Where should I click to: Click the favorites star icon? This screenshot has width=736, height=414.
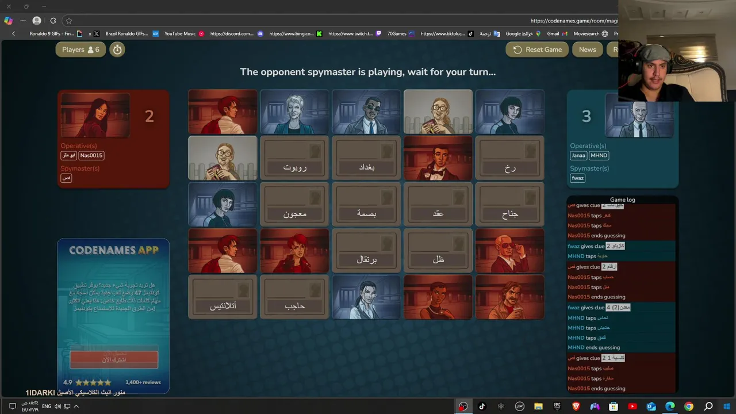(68, 21)
